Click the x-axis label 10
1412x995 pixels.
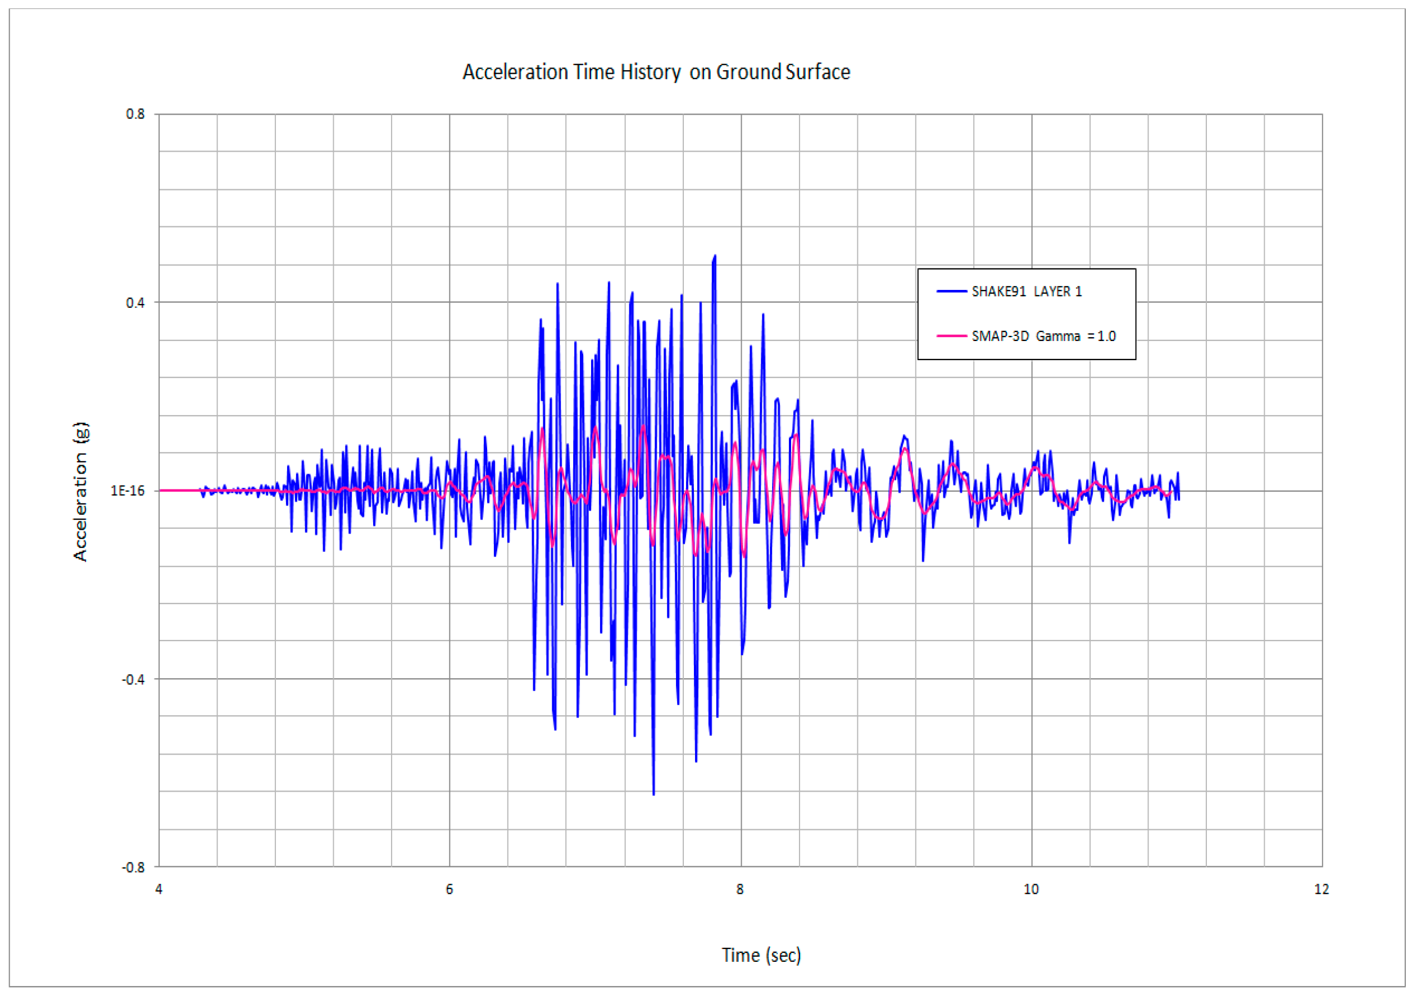[x=1031, y=889]
